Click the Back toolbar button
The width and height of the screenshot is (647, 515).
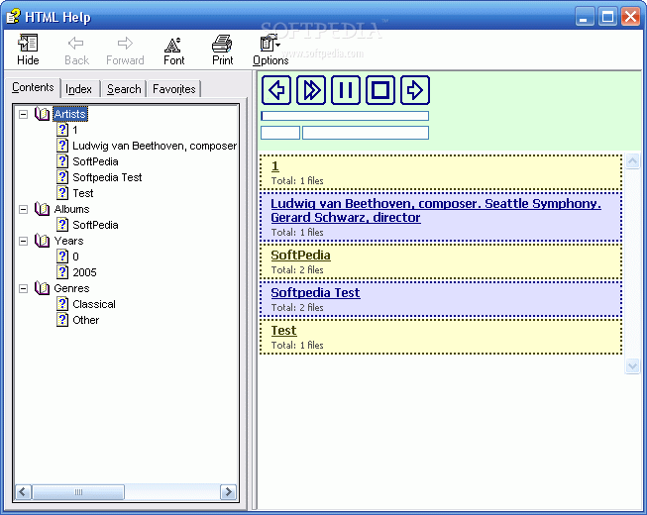pos(76,50)
